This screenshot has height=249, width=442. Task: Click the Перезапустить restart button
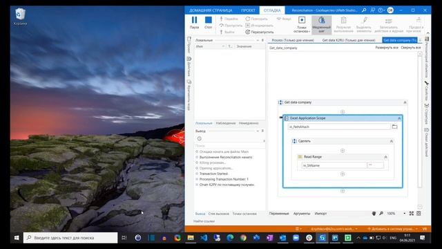[260, 33]
